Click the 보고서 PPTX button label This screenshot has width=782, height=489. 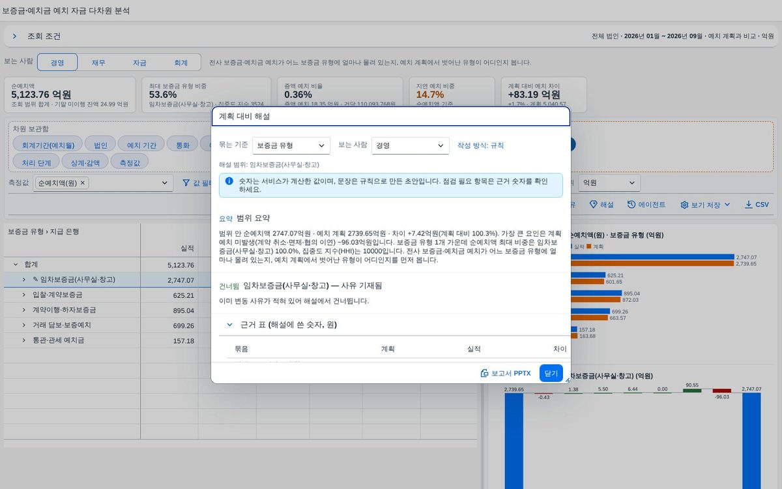click(512, 374)
